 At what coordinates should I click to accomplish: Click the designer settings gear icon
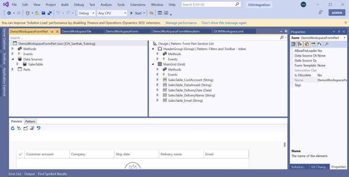286,32
